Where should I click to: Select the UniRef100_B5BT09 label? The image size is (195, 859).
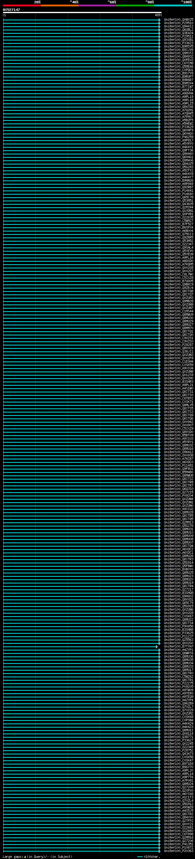[x=179, y=435]
